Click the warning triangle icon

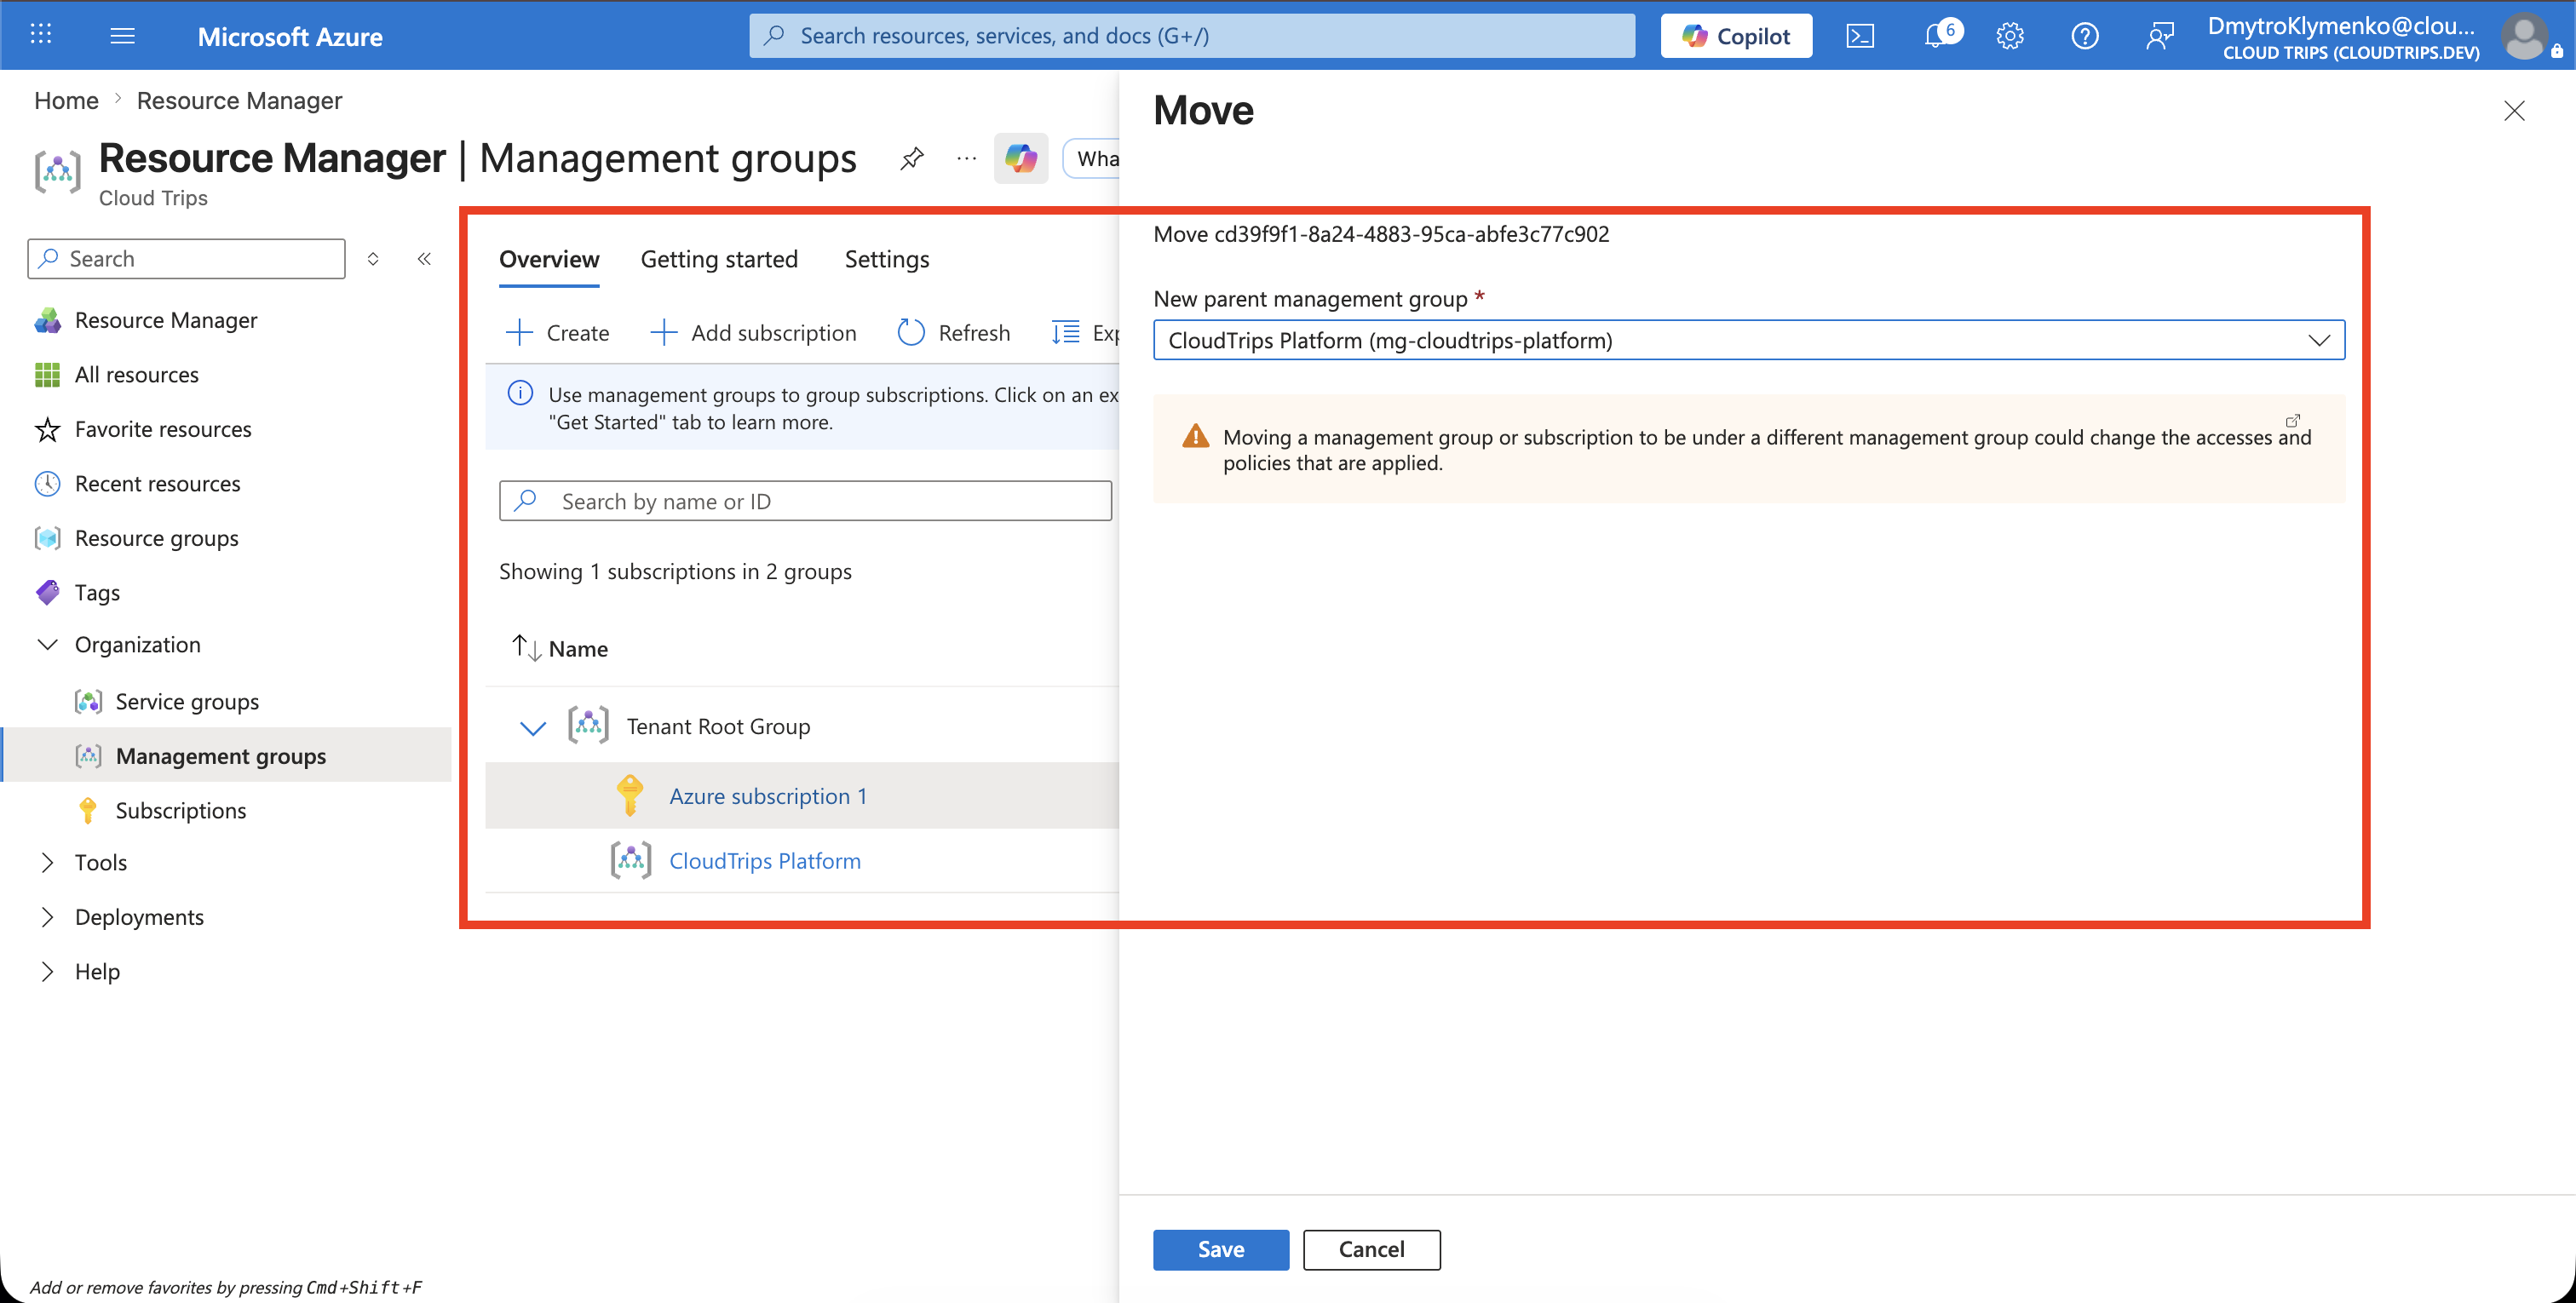pos(1195,437)
